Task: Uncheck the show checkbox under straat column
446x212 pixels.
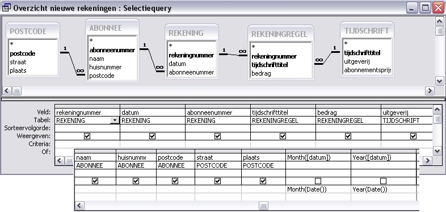Action: 217,181
